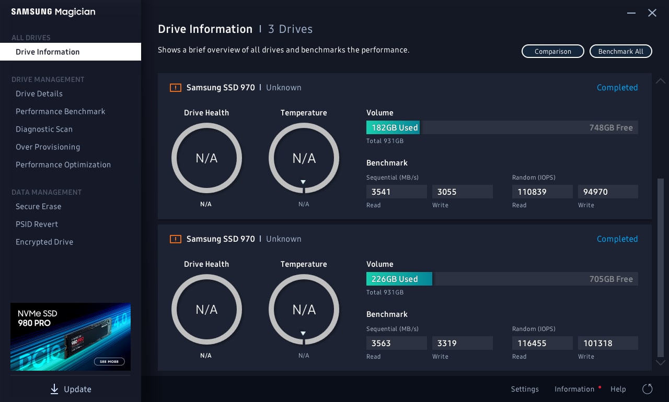Open Settings in the bottom bar
The height and width of the screenshot is (402, 669).
[525, 389]
